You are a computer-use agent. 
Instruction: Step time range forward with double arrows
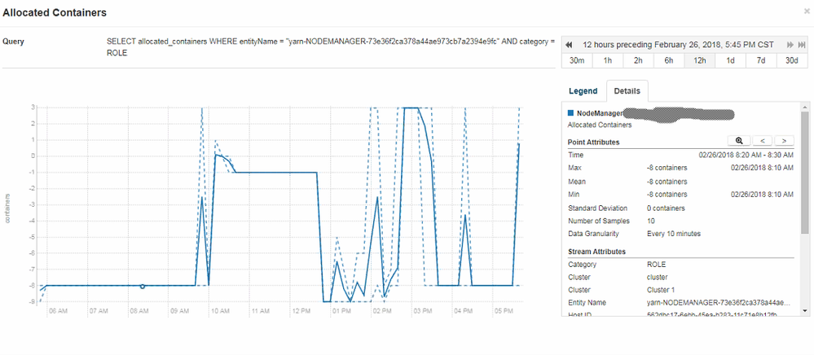point(790,45)
